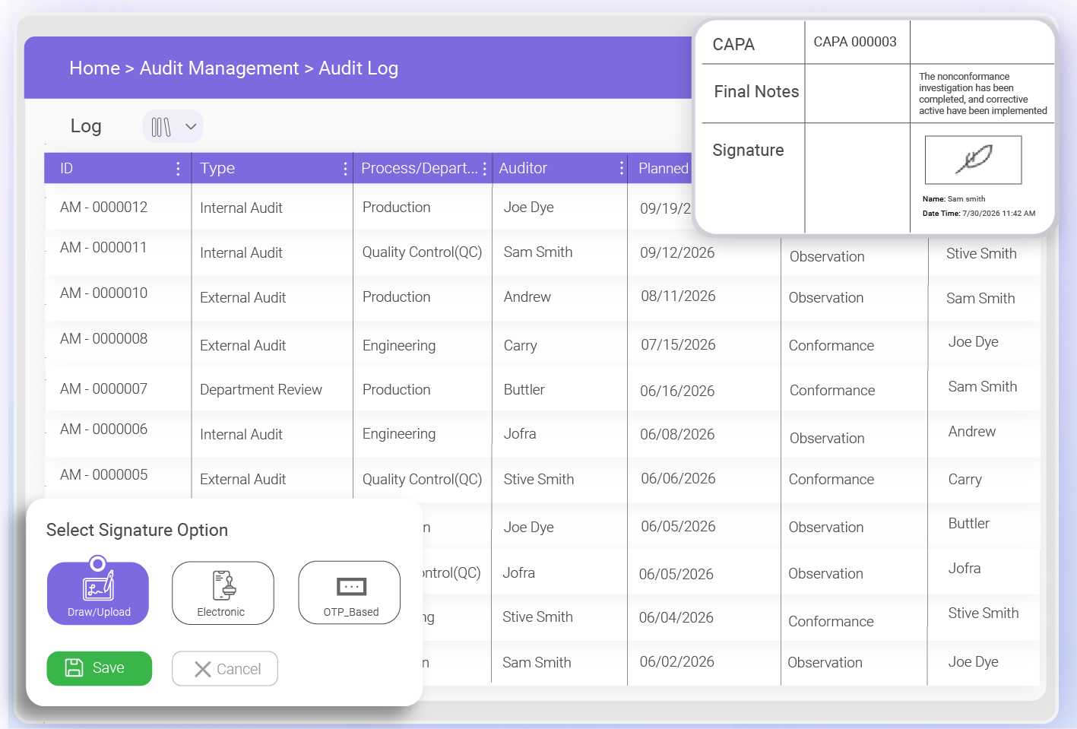Open the ID column options menu
This screenshot has height=729, width=1077.
[x=178, y=169]
